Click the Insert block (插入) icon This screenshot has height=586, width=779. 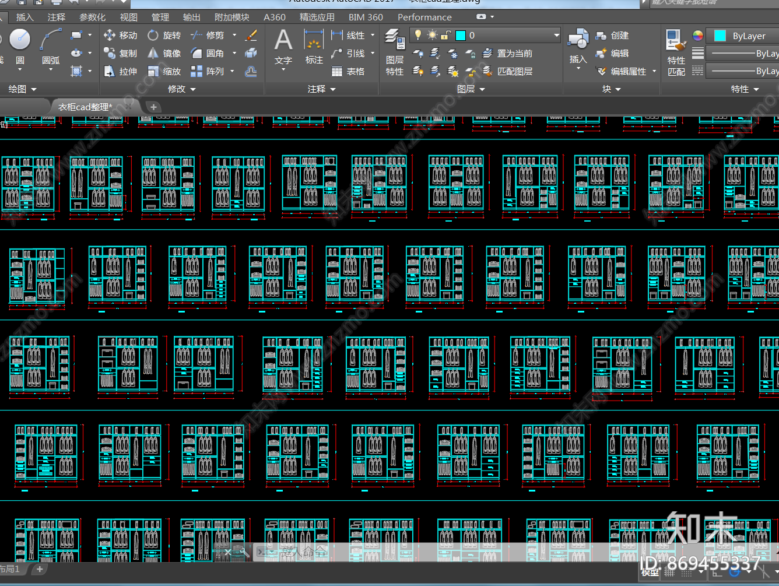coord(578,45)
